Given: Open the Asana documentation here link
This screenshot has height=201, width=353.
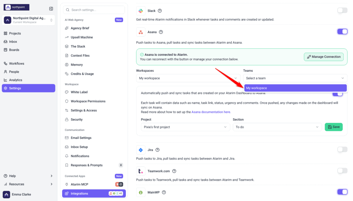Looking at the screenshot, I should pos(211,112).
